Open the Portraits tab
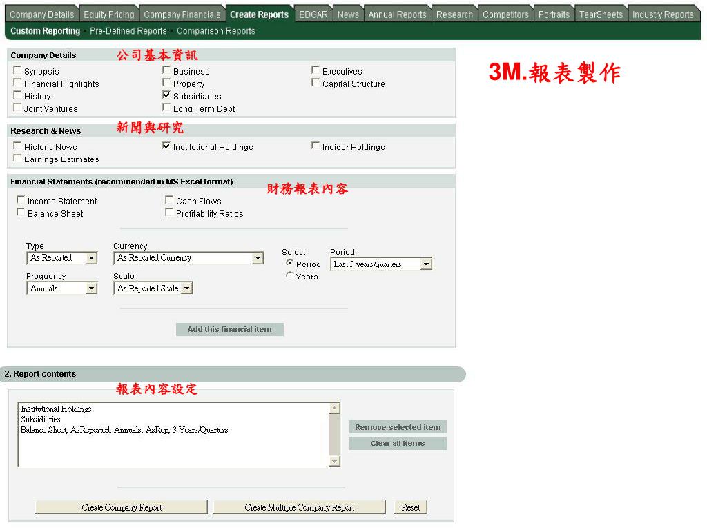 (x=554, y=14)
